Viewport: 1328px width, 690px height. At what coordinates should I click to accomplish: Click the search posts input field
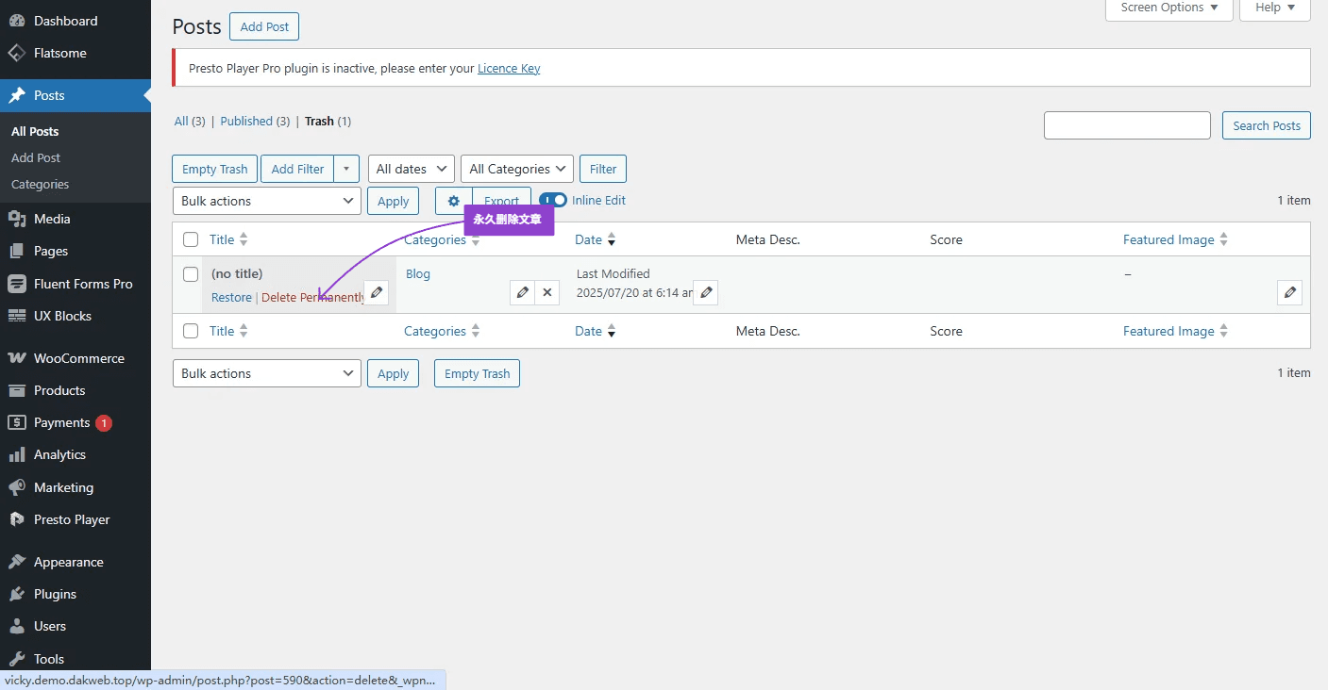point(1126,125)
